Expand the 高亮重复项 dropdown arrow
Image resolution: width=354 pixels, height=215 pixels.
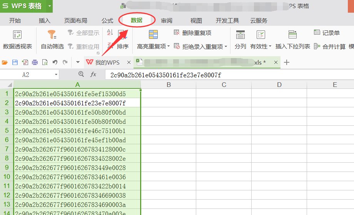(x=169, y=46)
